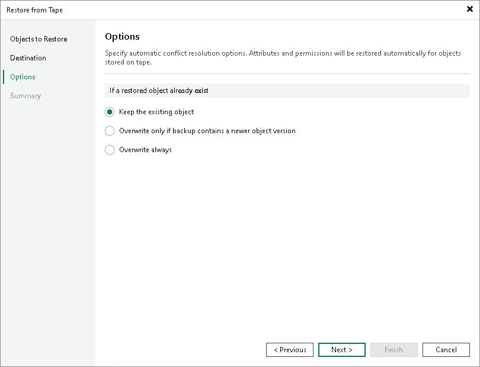Open the Destination wizard step

pyautogui.click(x=28, y=58)
